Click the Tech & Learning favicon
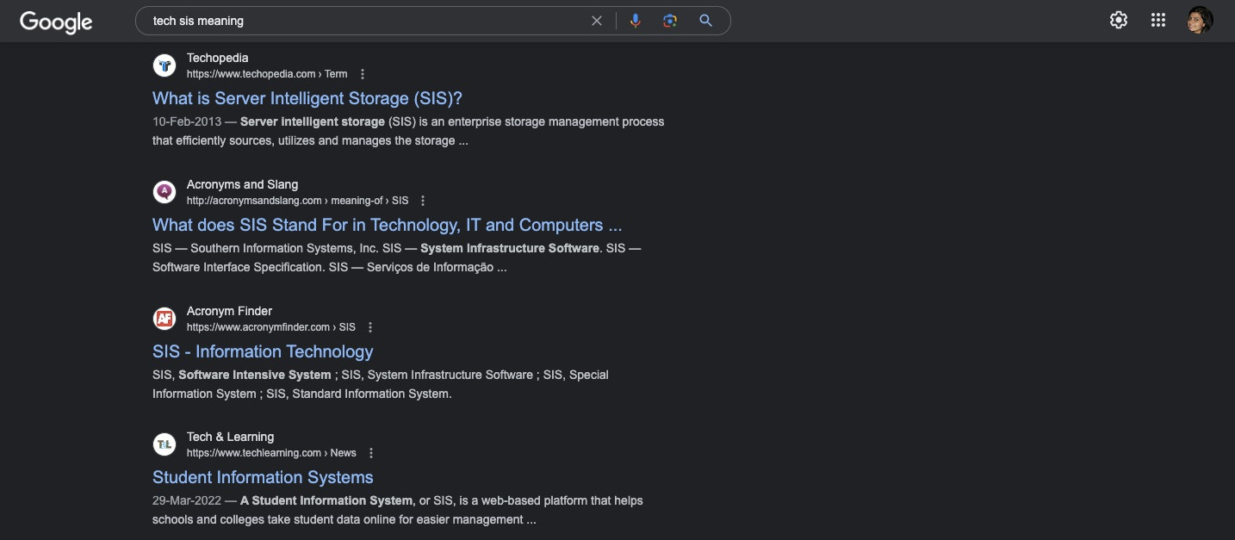Viewport: 1235px width, 540px height. (164, 444)
